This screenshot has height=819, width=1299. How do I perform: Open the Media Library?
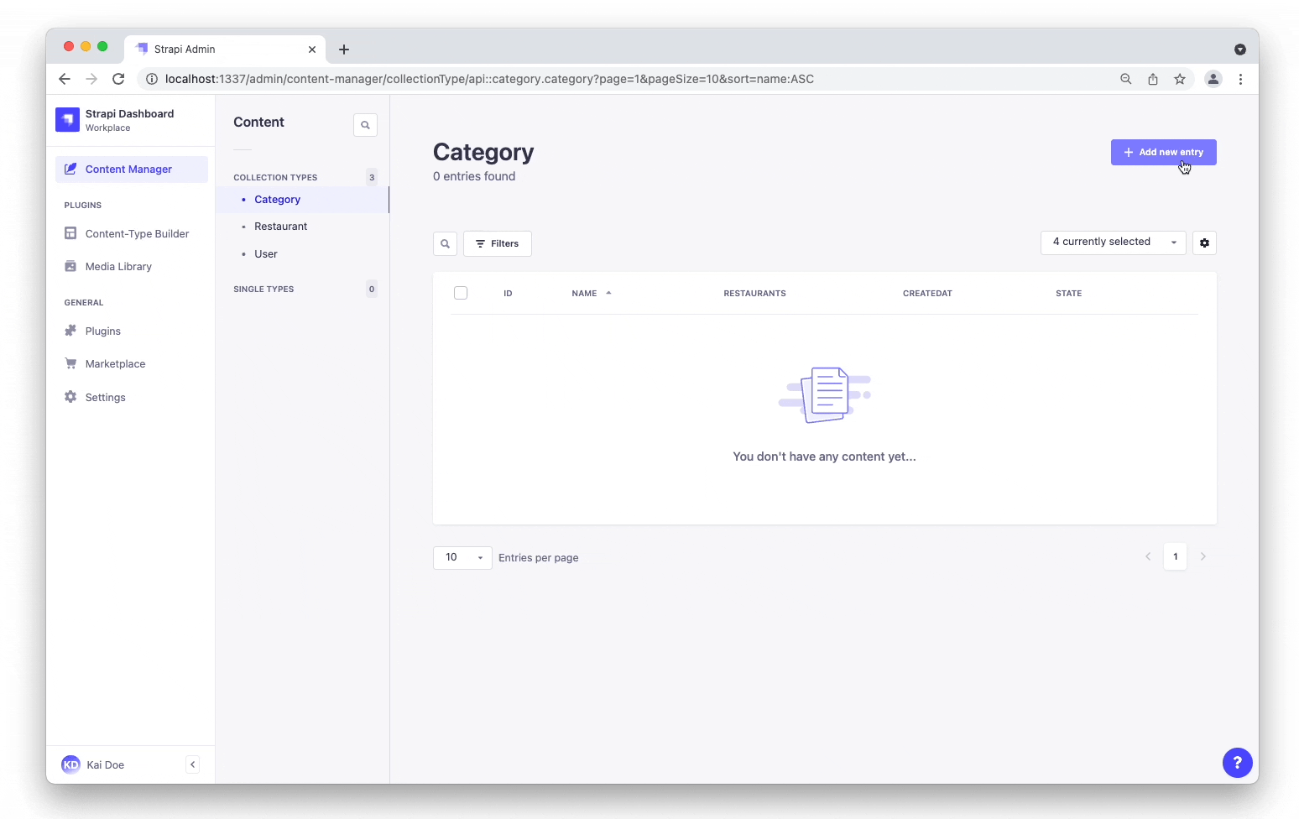pyautogui.click(x=117, y=266)
